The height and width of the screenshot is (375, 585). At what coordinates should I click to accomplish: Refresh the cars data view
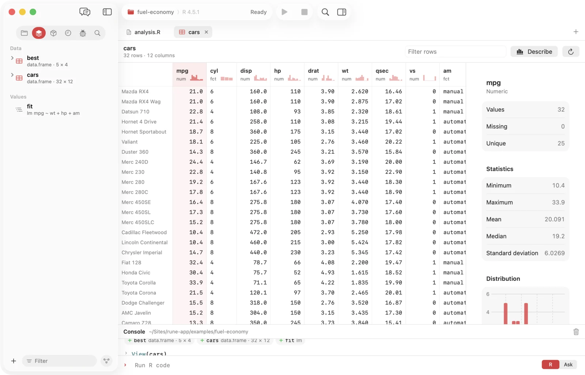pos(571,52)
